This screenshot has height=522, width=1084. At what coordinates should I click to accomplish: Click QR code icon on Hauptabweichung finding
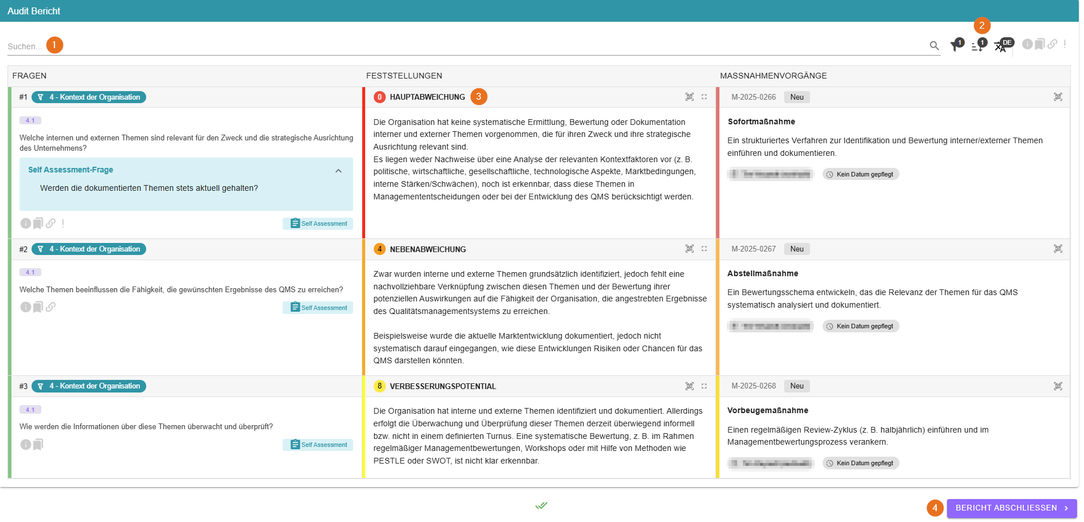pyautogui.click(x=689, y=97)
